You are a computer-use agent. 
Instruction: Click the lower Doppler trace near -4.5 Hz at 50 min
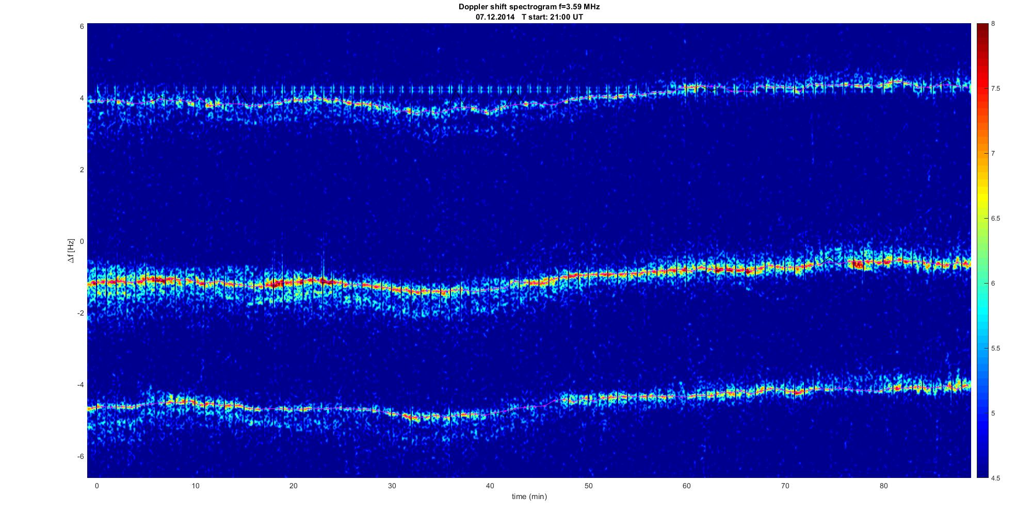pos(588,399)
